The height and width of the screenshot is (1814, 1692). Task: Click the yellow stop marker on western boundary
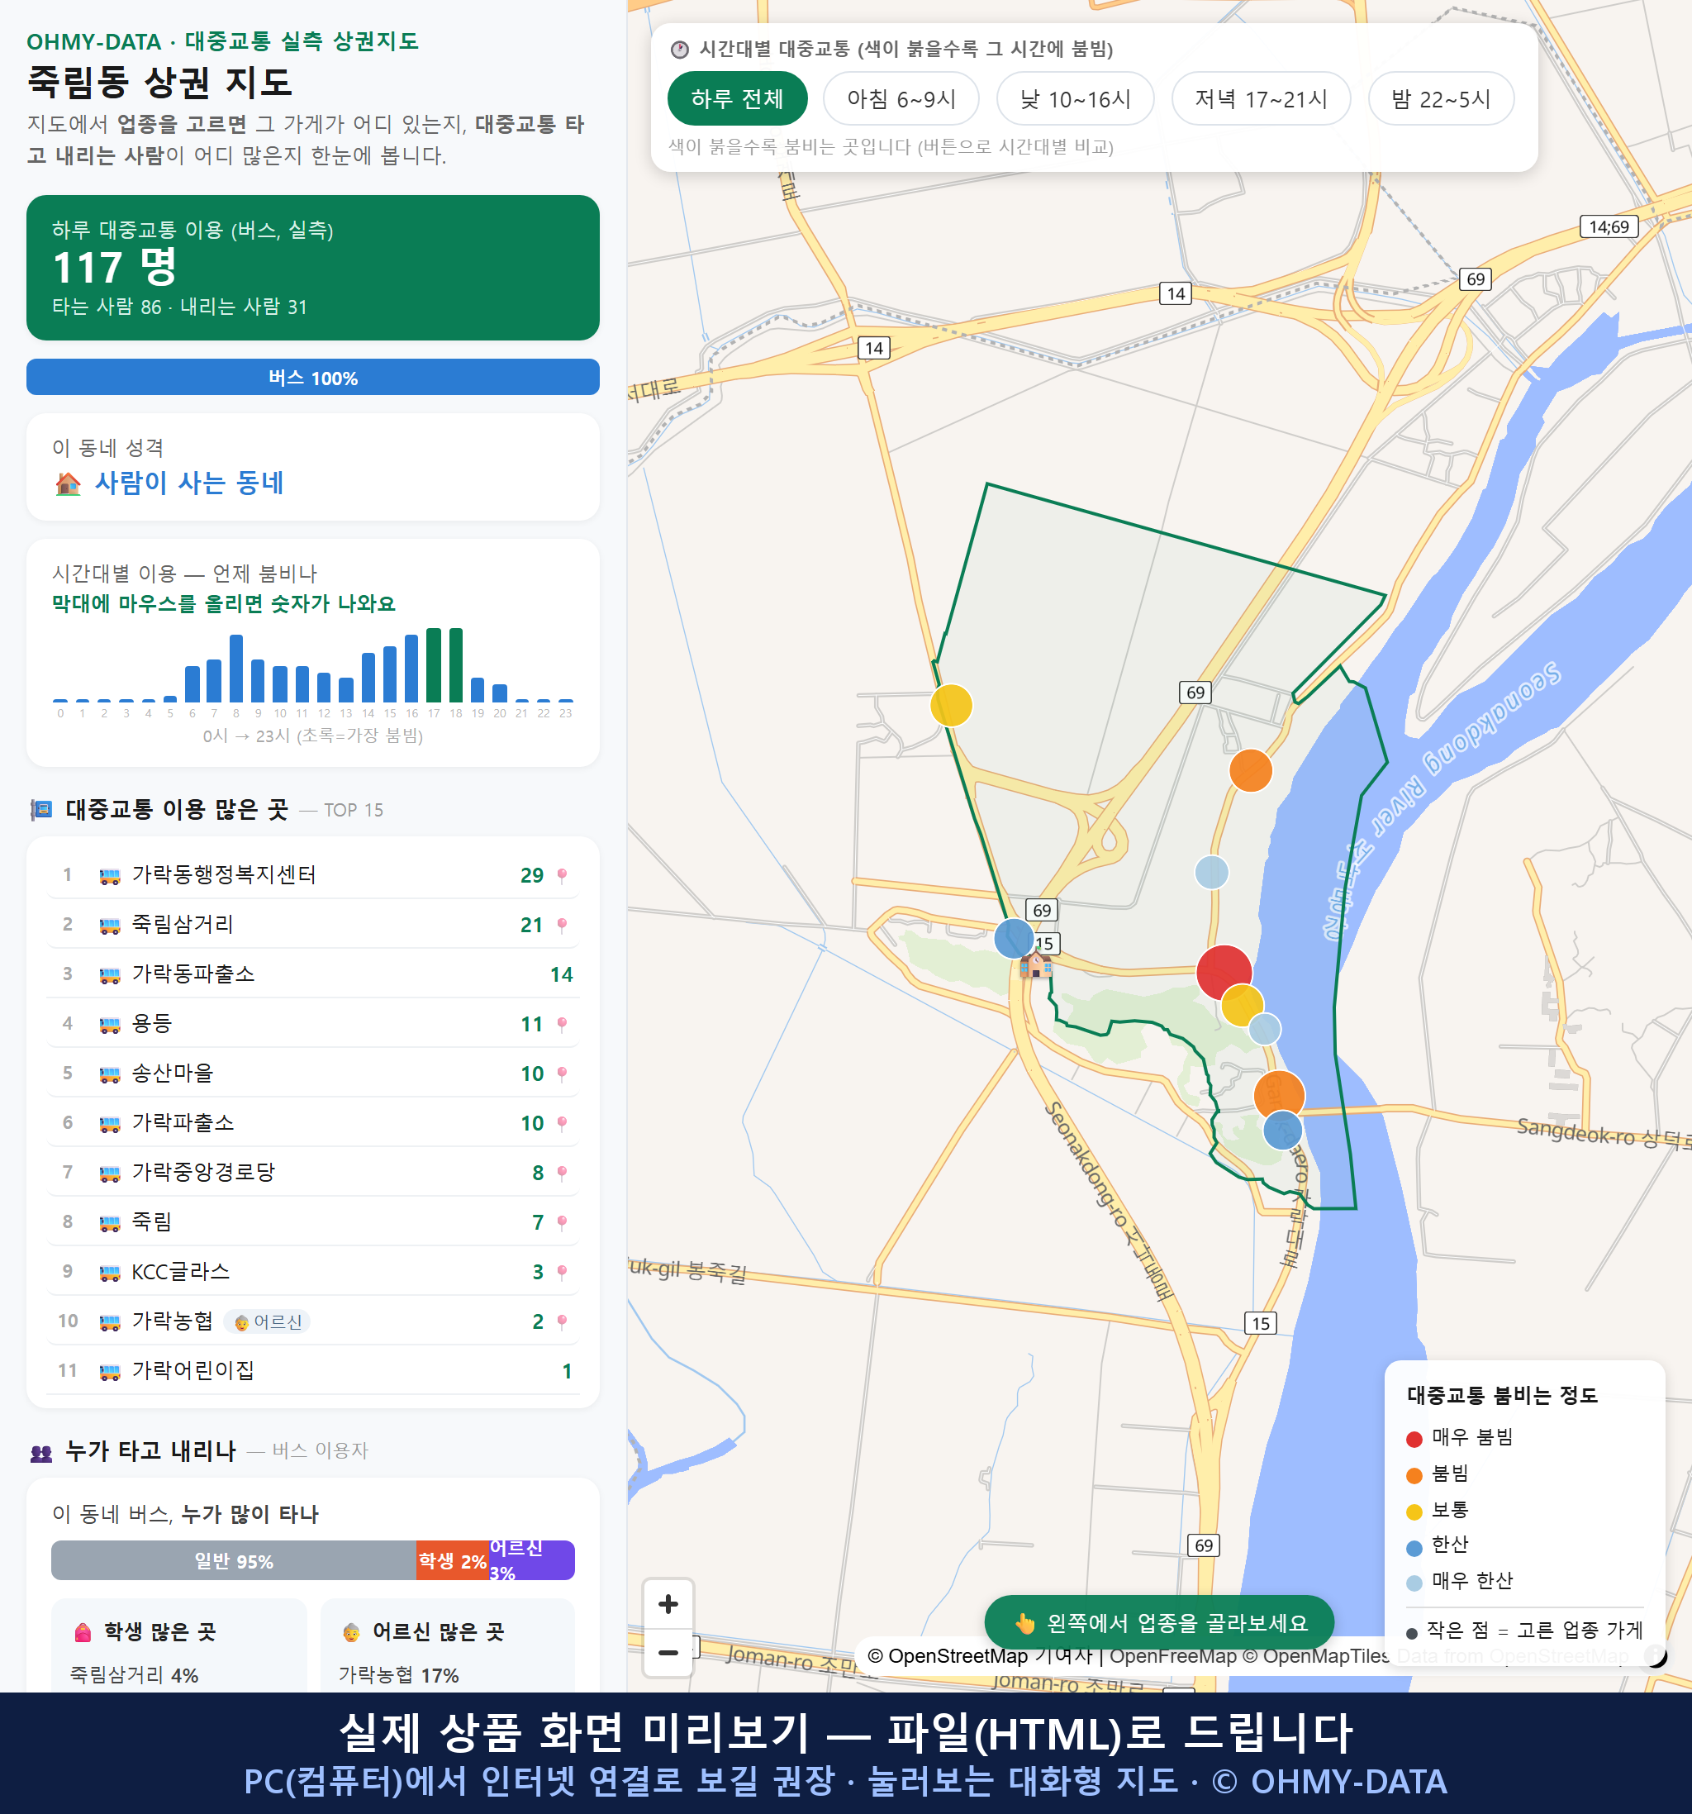pyautogui.click(x=952, y=705)
